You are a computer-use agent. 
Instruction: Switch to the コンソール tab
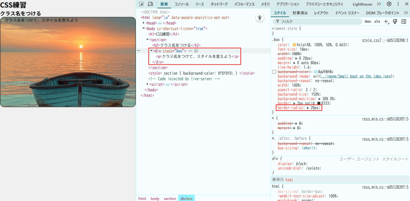pos(181,4)
